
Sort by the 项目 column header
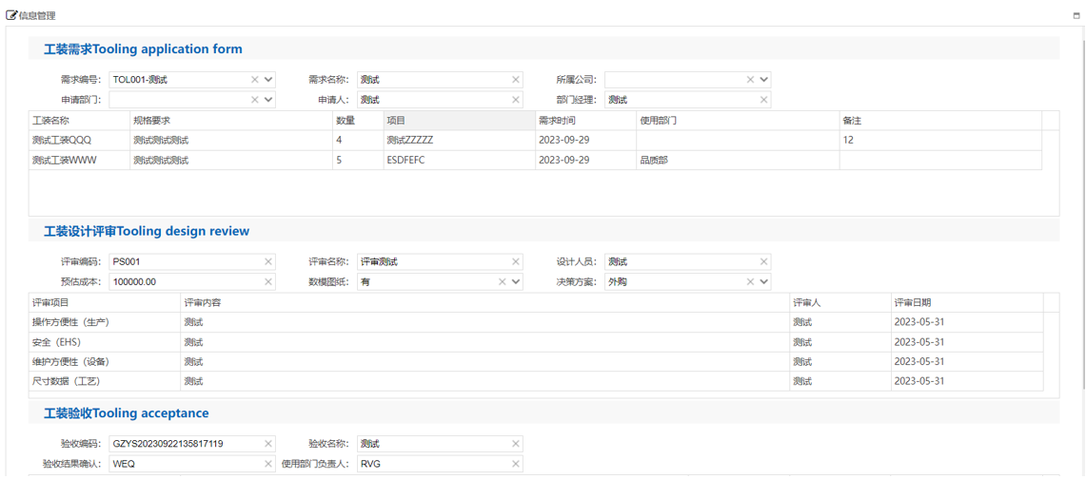pyautogui.click(x=459, y=121)
